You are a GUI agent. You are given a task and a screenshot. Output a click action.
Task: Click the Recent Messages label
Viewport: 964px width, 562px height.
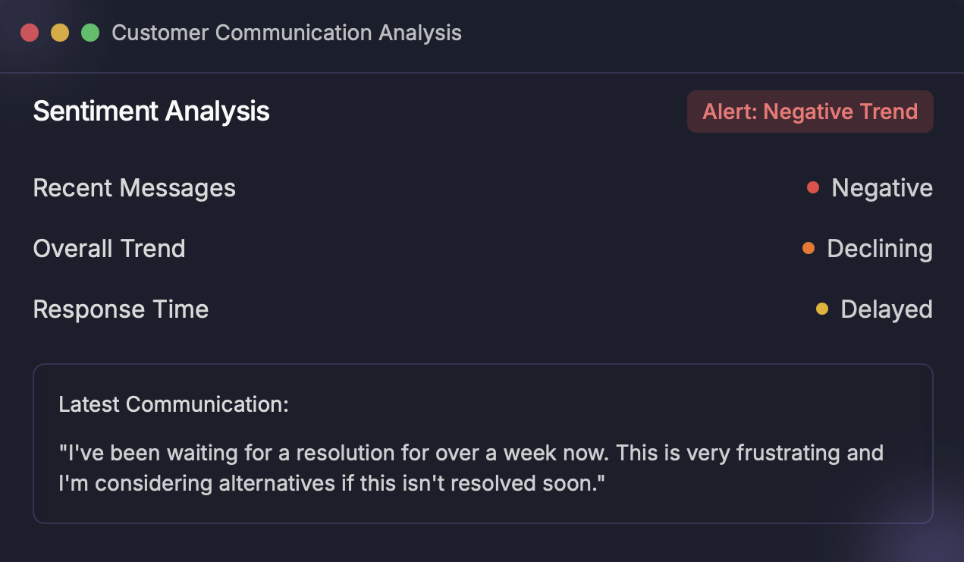pos(134,187)
